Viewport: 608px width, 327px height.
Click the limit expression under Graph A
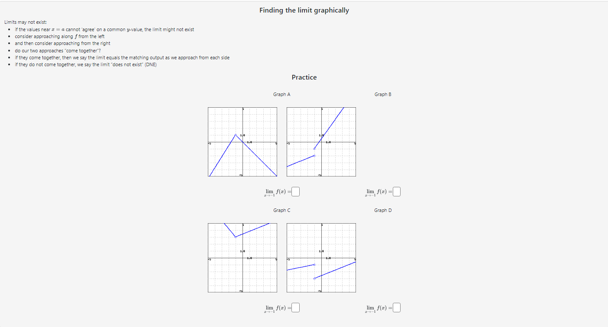coord(277,191)
